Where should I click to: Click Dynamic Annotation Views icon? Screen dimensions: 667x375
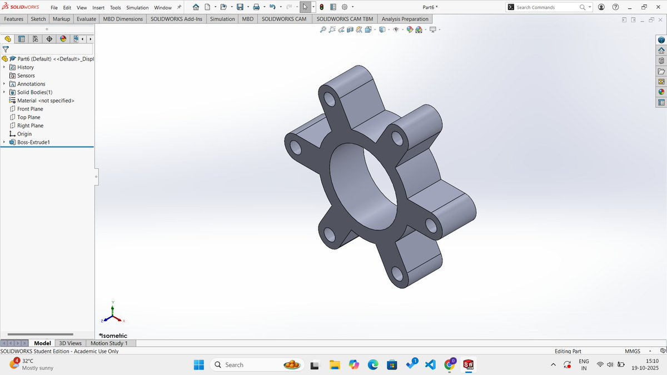(x=359, y=29)
